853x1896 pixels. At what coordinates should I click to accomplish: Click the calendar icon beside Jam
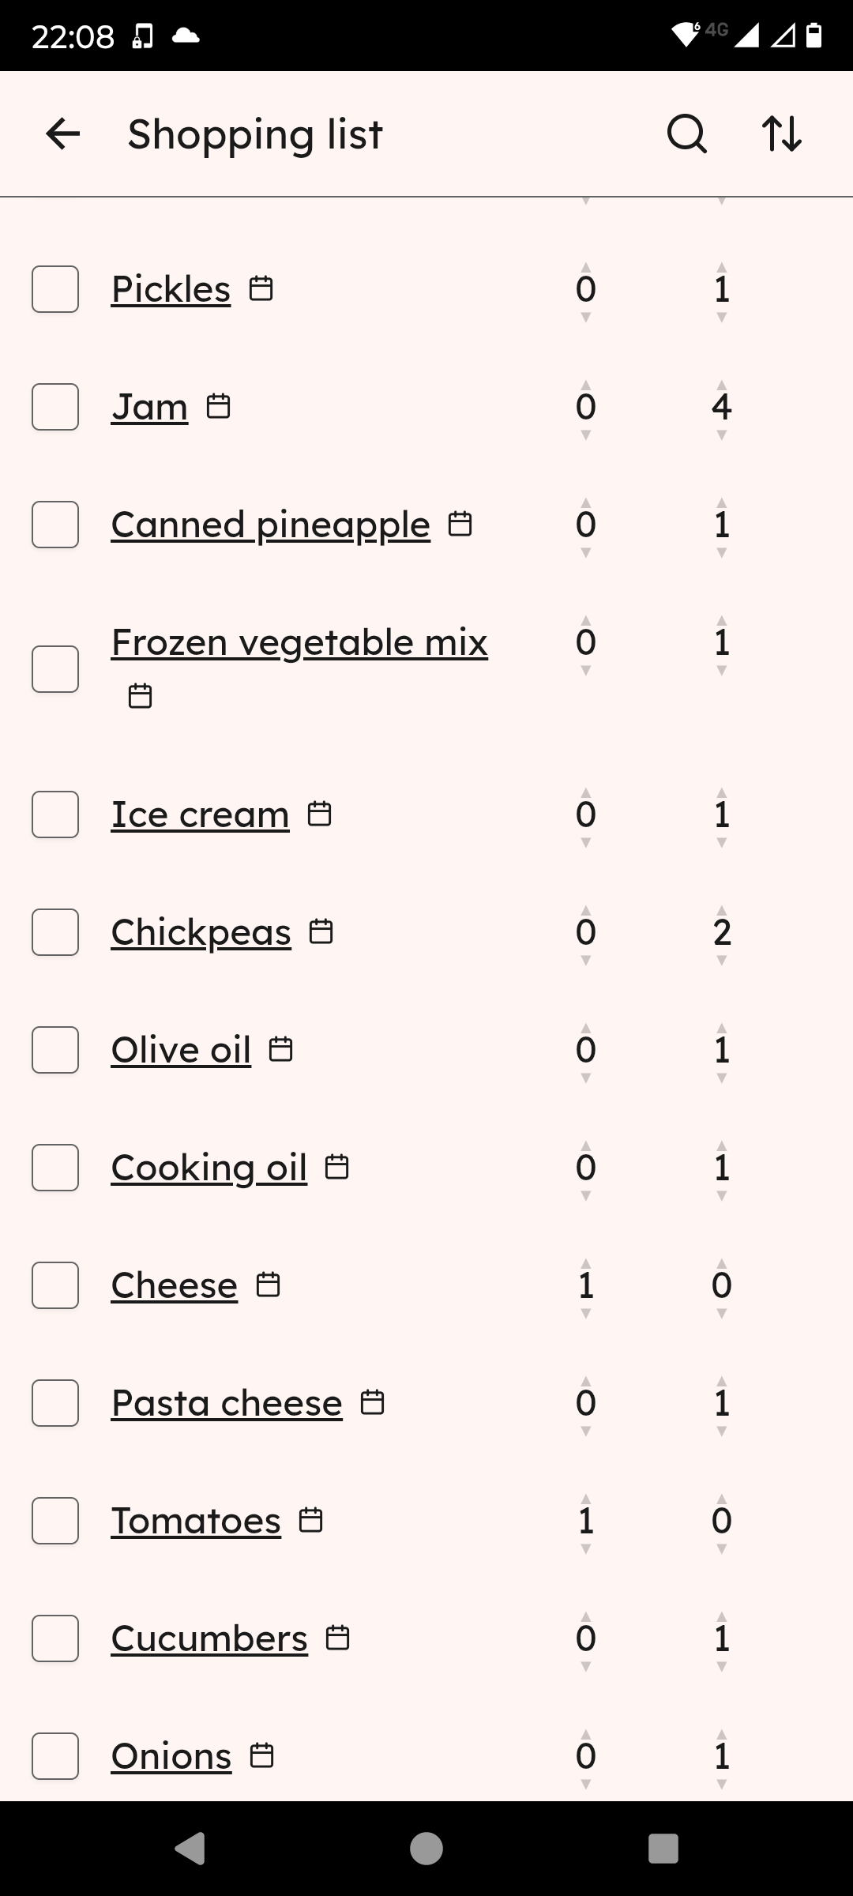tap(218, 407)
